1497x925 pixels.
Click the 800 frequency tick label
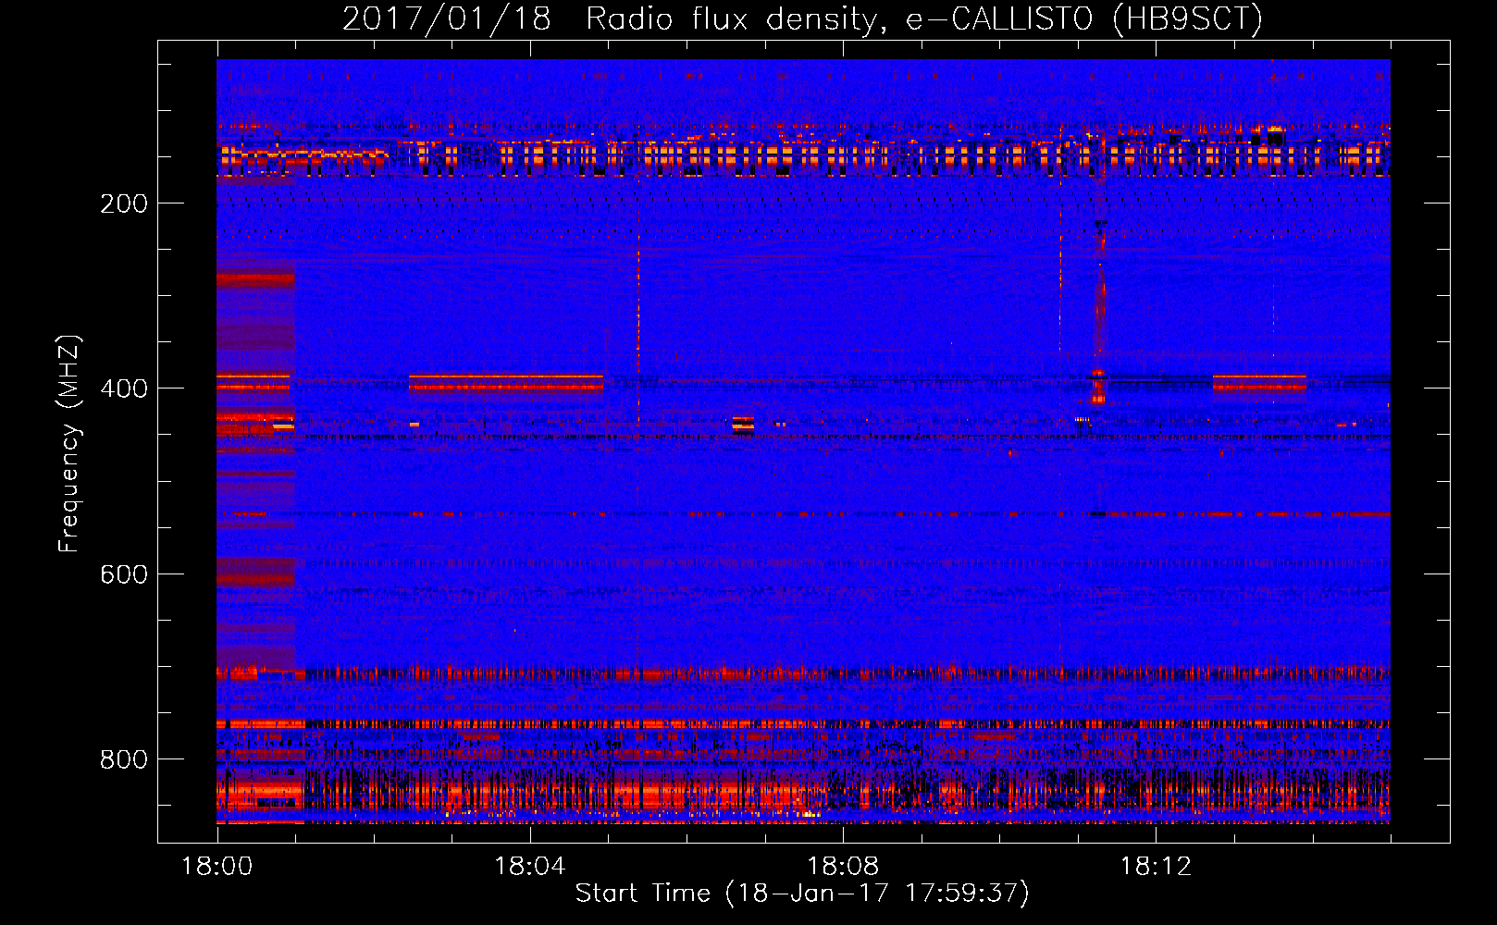pyautogui.click(x=124, y=759)
